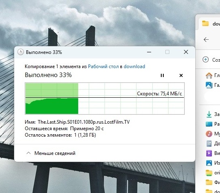Open the Рабочий стол source link

[103, 66]
